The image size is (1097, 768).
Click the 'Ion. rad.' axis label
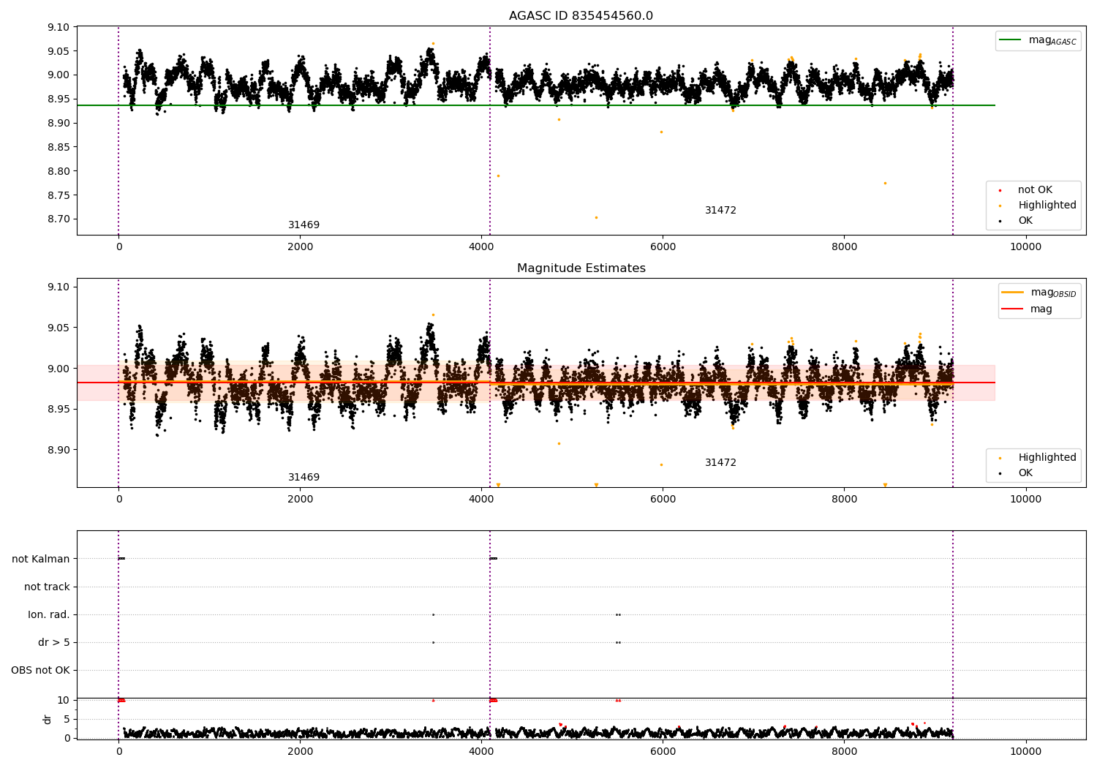click(x=49, y=615)
